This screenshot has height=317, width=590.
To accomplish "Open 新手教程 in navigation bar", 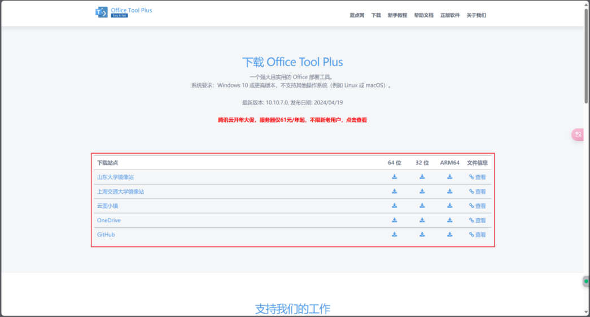I will click(397, 15).
